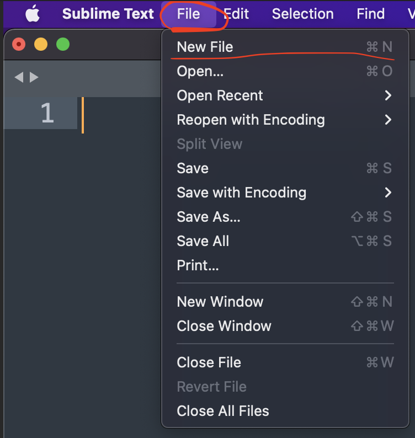This screenshot has height=438, width=415.
Task: Open the Edit menu
Action: point(237,14)
